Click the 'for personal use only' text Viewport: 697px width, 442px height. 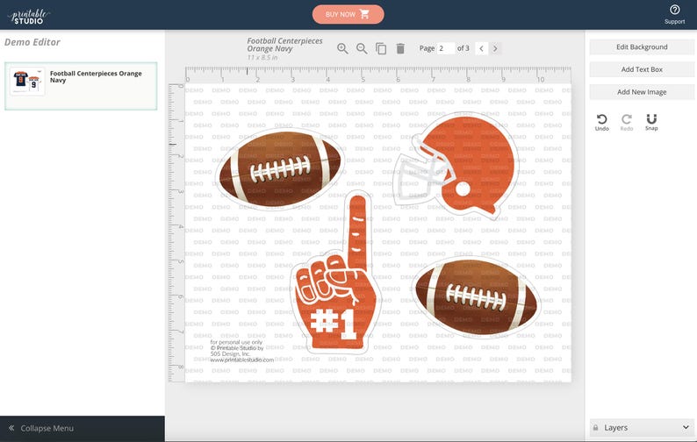click(236, 343)
